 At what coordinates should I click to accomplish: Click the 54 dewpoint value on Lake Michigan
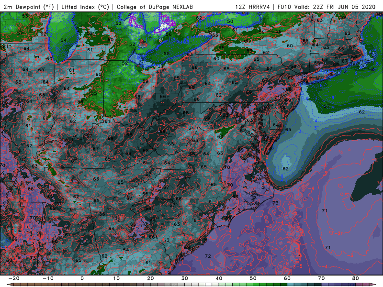64,40
